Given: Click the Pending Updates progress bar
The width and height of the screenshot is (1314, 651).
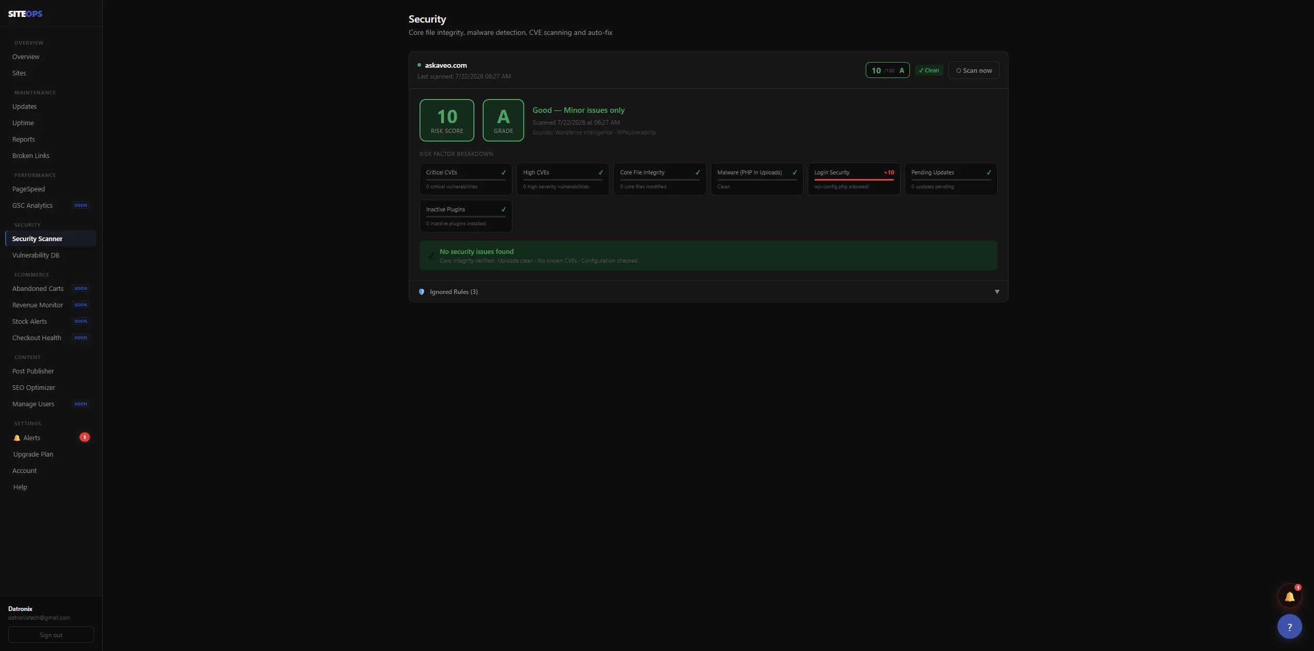Looking at the screenshot, I should coord(951,180).
